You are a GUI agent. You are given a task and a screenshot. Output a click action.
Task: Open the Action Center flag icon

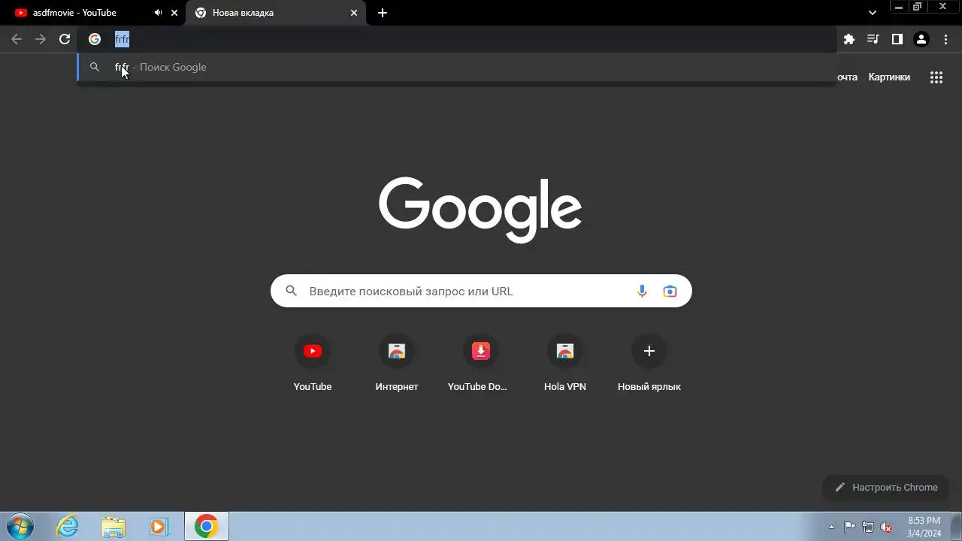[x=849, y=527]
